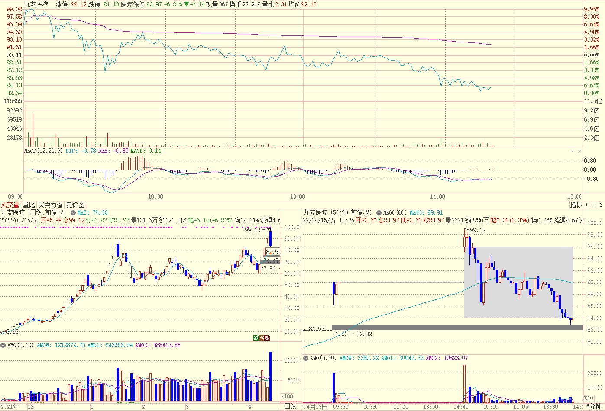Open the 竞价图 tab
This screenshot has height=411, width=605.
point(75,205)
